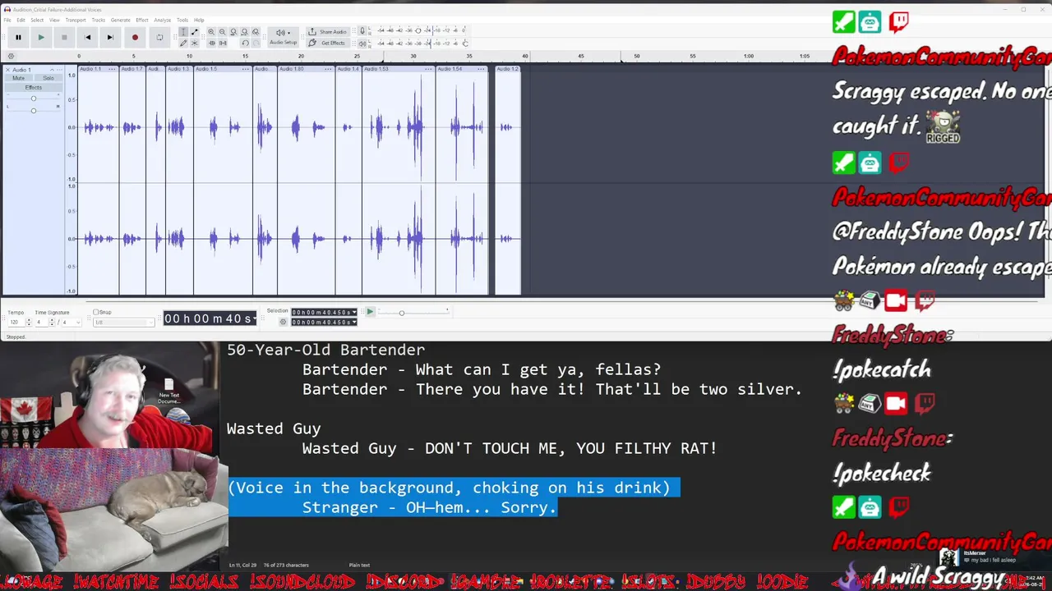Open selection toolbar settings gear
Image resolution: width=1052 pixels, height=591 pixels.
tap(283, 322)
